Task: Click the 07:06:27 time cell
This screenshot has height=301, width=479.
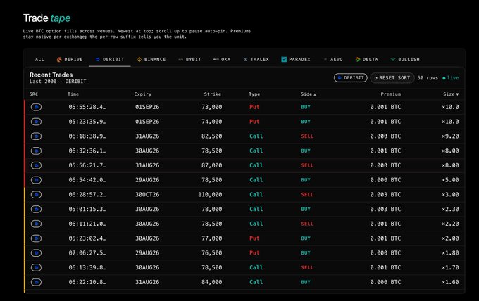Action: click(87, 253)
